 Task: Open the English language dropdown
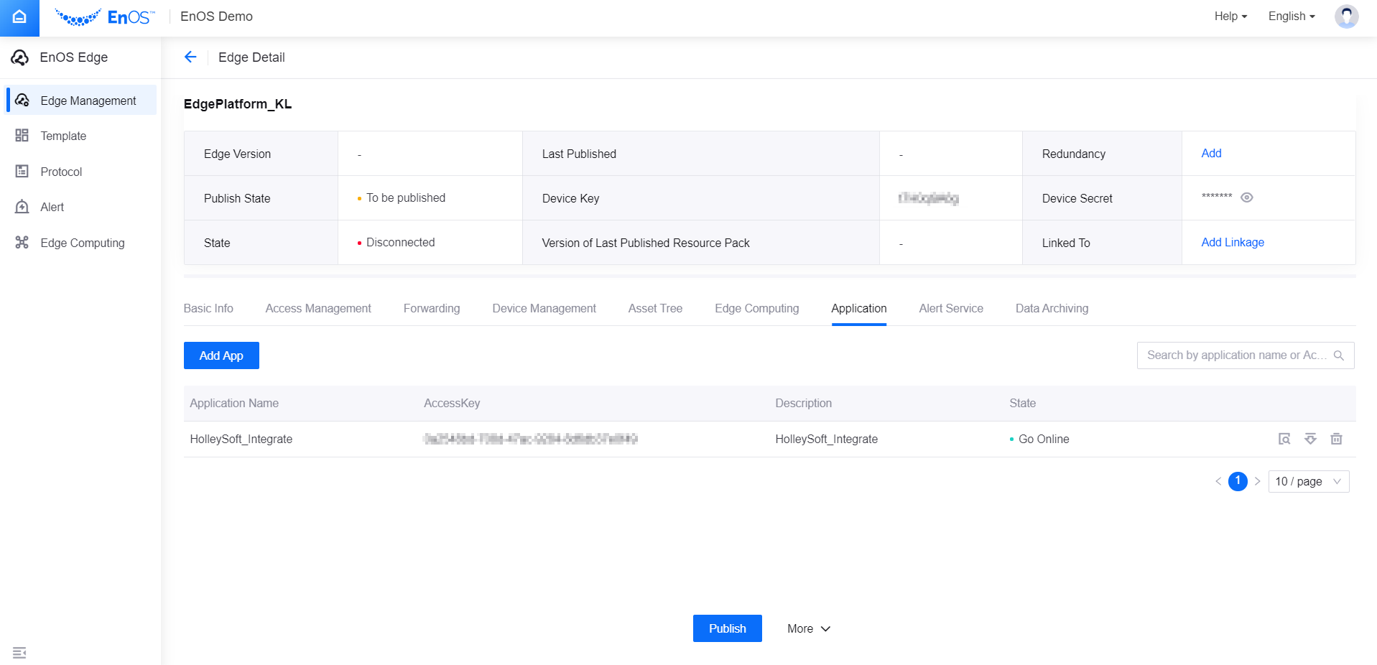tap(1292, 17)
